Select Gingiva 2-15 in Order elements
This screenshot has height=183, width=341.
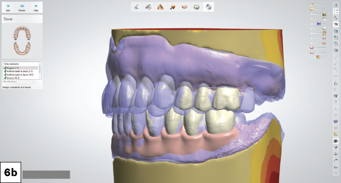pos(21,68)
